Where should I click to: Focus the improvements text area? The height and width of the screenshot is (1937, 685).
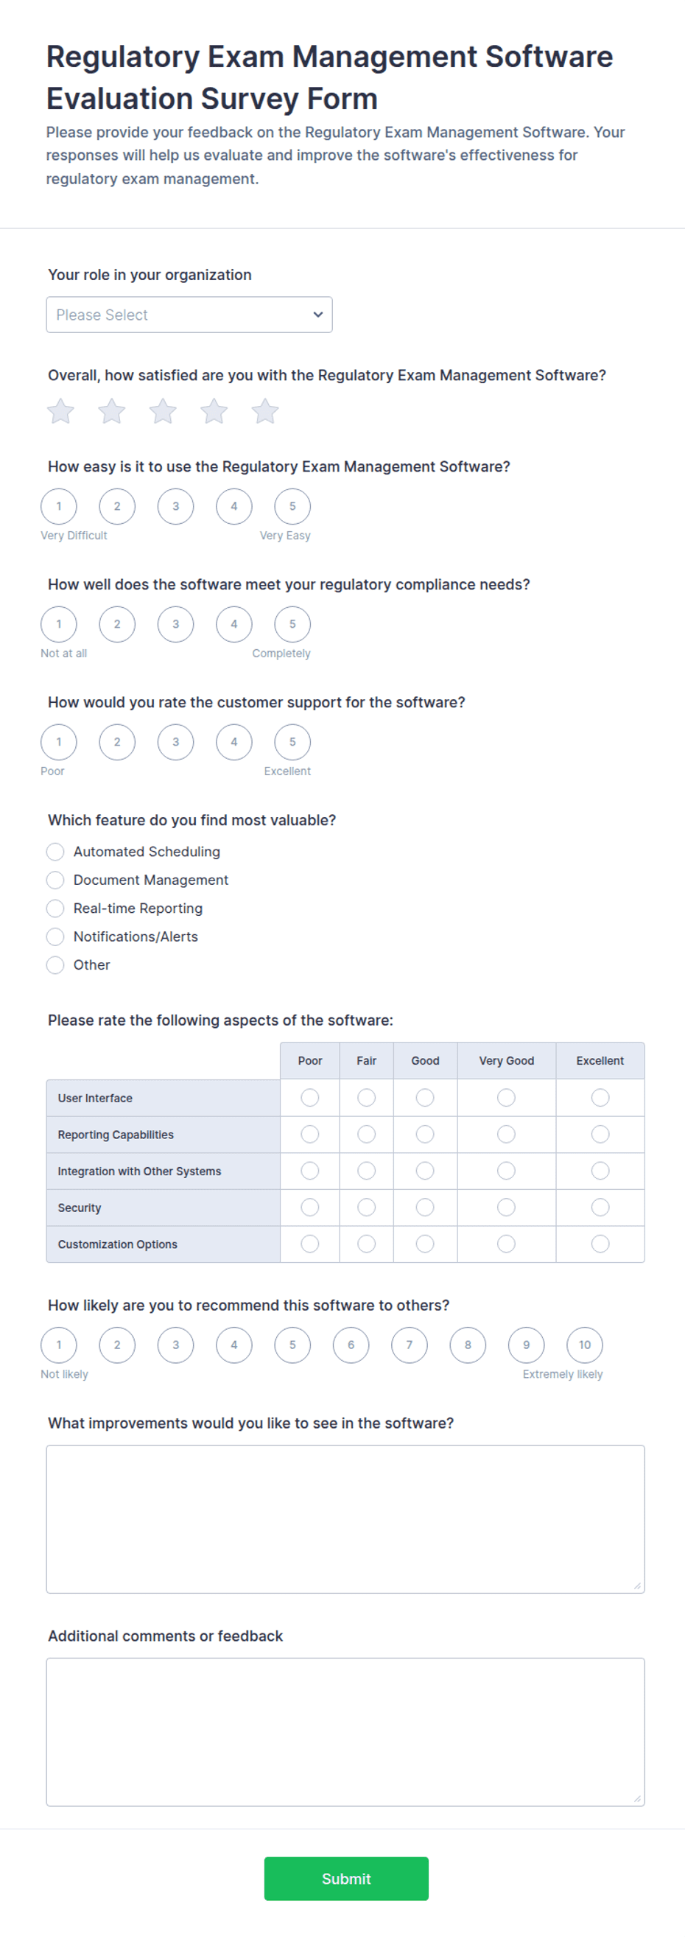tap(345, 1519)
